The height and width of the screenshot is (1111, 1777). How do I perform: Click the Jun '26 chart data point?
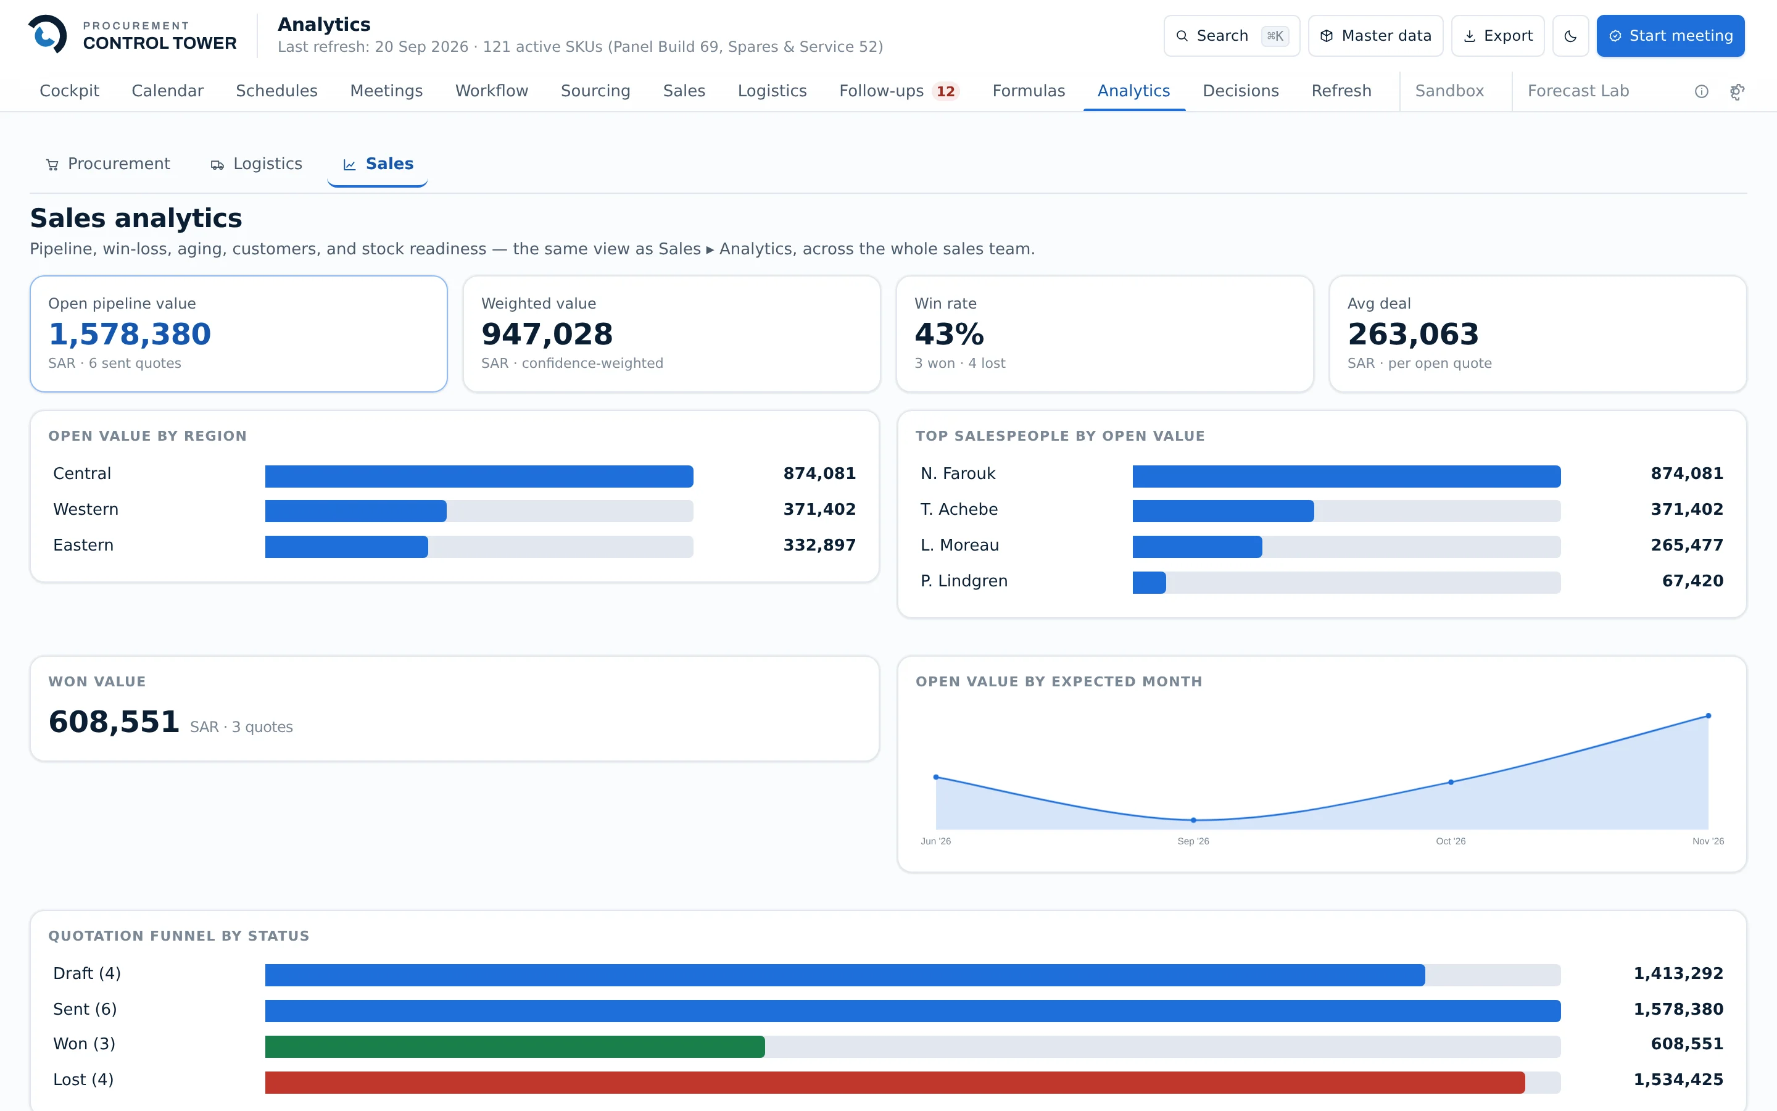[x=935, y=776]
